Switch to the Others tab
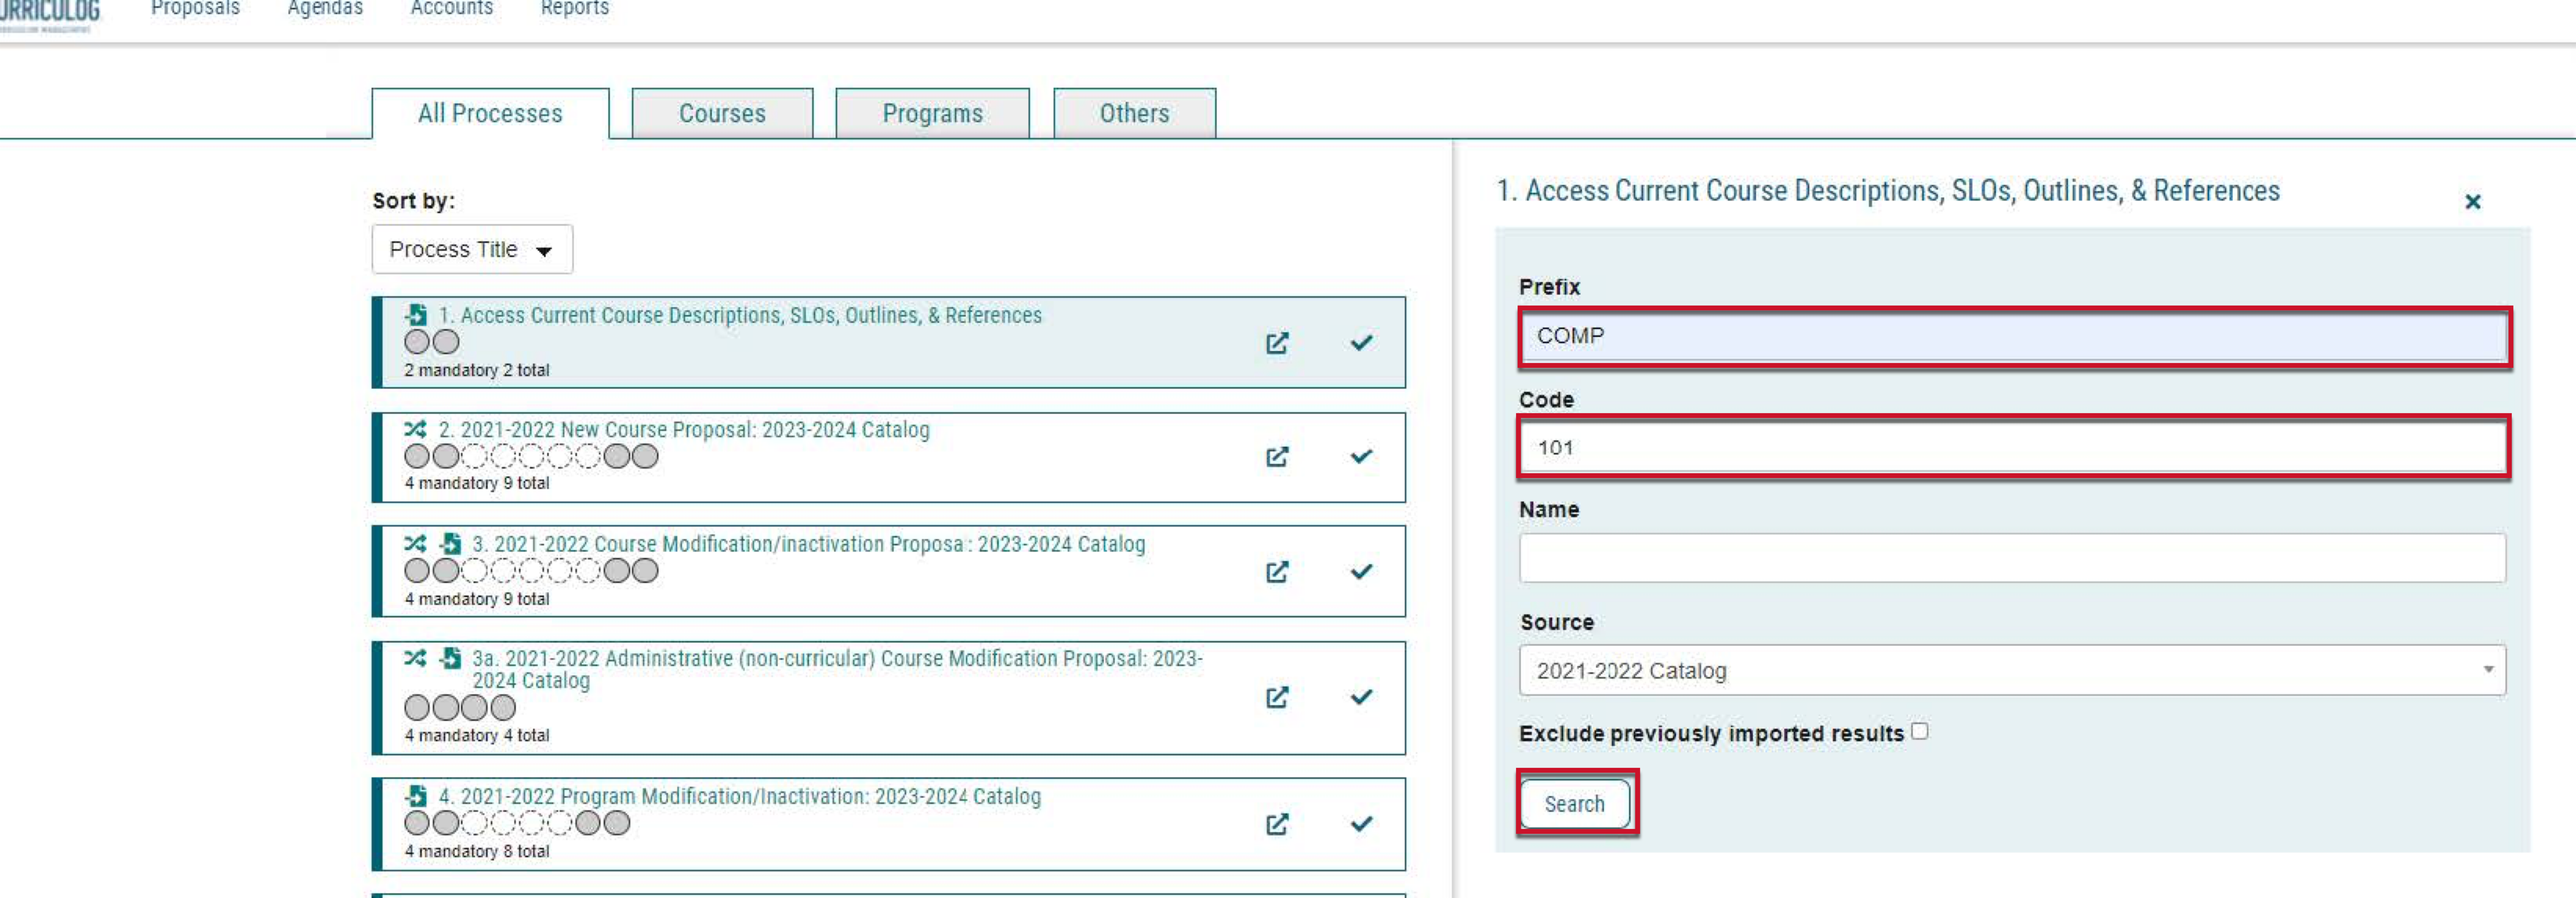 1134,113
